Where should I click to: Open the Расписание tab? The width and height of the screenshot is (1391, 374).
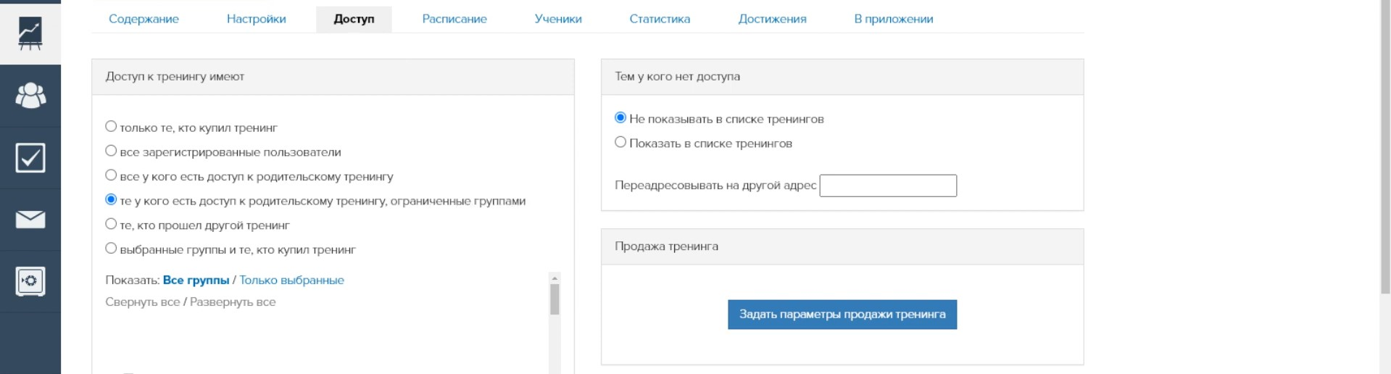pos(454,19)
